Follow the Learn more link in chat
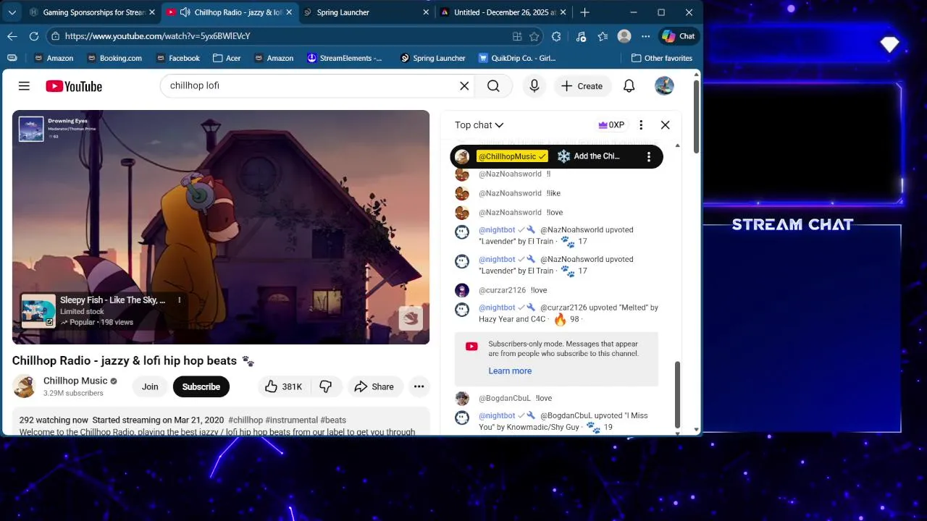Screen dimensions: 927x521 [x=510, y=370]
